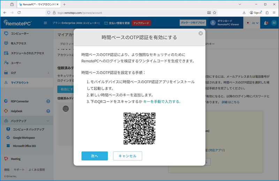Screen dimensions: 279x181
Task: Open キーを手動で入力する link
Action: [x=161, y=101]
